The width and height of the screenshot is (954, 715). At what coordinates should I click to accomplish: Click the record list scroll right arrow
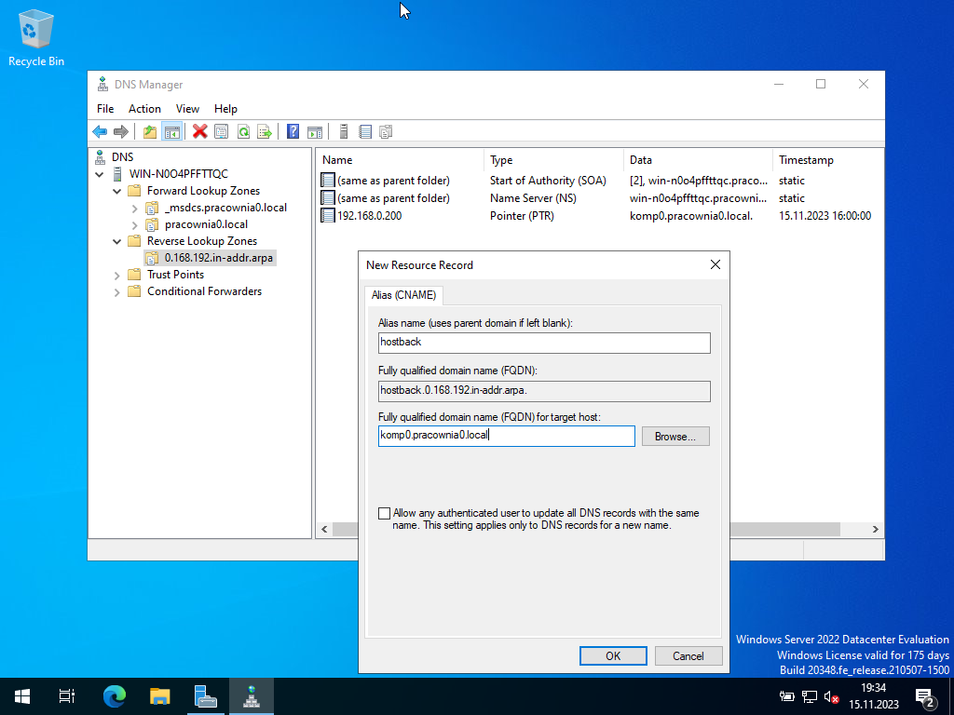[876, 530]
